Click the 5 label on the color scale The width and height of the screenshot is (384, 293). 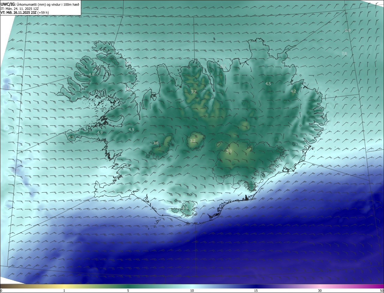128,291
